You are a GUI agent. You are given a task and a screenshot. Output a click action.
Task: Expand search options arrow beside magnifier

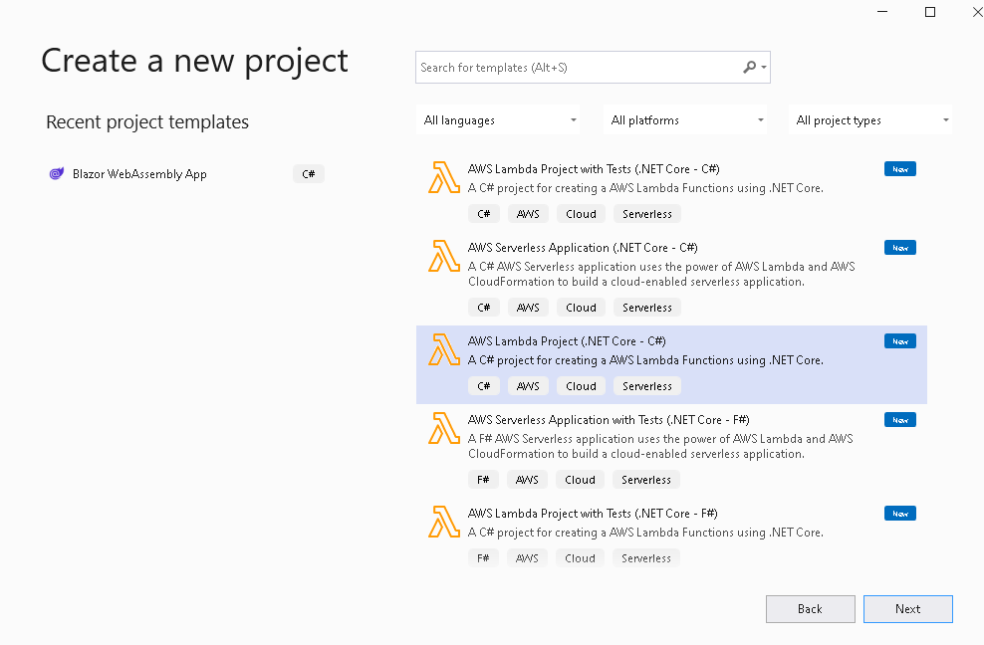[764, 67]
